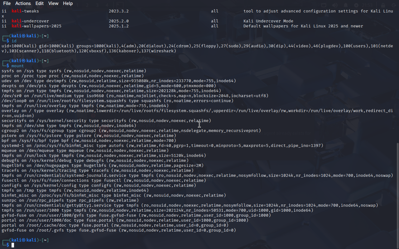This screenshot has height=249, width=399.
Task: Click the 'Kali Undercover Mode' description
Action: [x=268, y=21]
